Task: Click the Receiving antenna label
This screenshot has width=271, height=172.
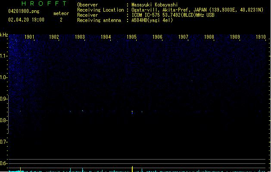Action: [x=99, y=20]
